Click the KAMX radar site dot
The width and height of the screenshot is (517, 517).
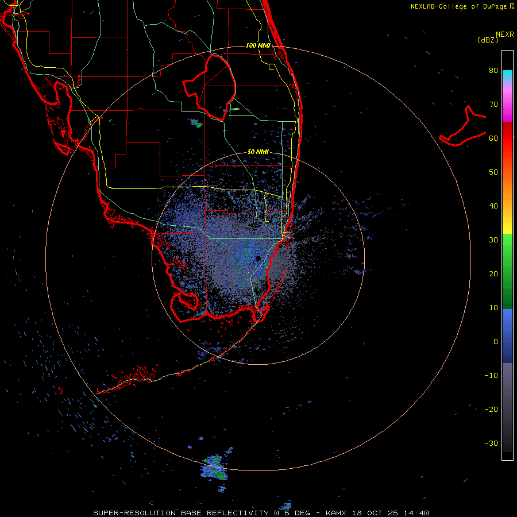[258, 258]
